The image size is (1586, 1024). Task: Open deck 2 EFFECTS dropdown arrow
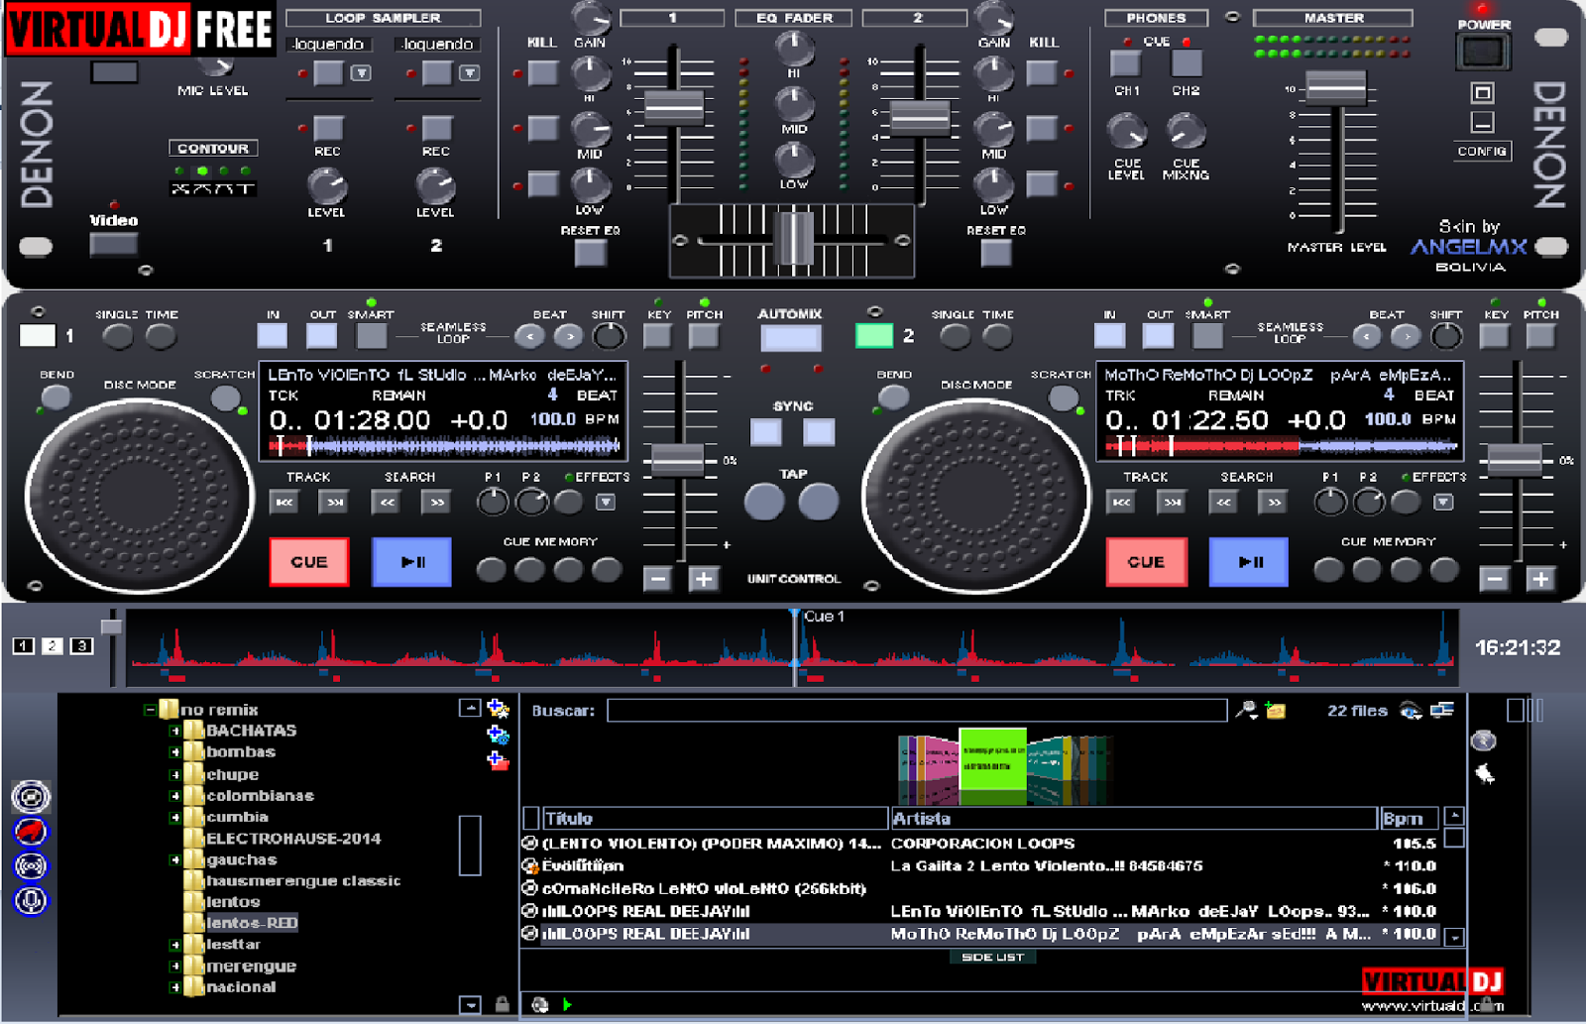tap(1443, 503)
